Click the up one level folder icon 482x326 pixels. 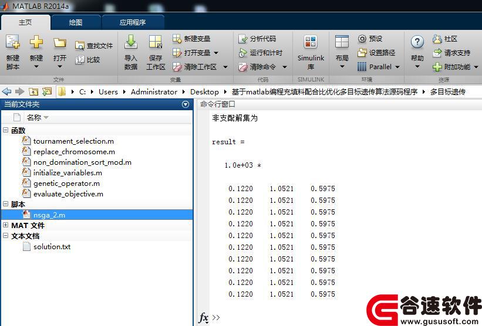coord(33,91)
